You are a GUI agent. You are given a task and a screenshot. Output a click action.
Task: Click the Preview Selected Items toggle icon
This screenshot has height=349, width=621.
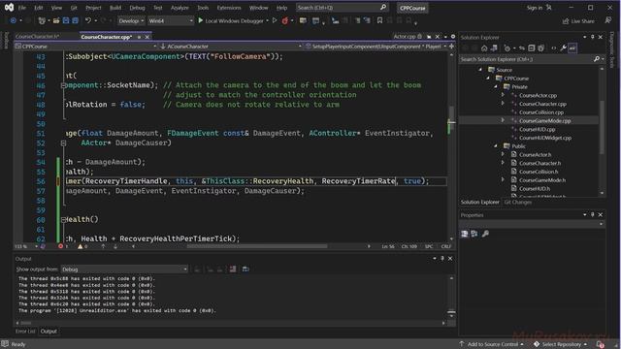click(x=572, y=48)
